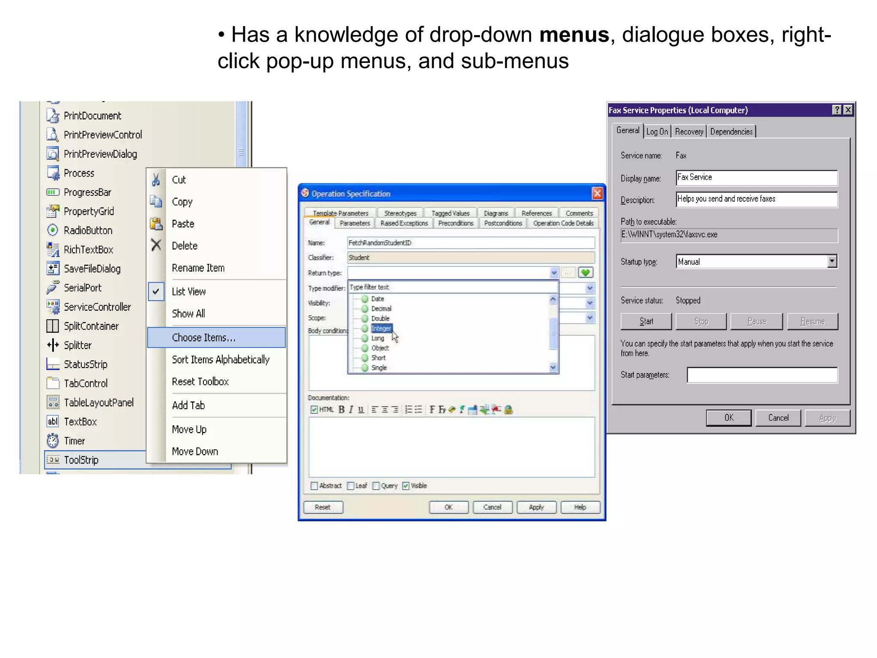Click Cancel in Fax Service Properties
Screen dimensions: 877x658
(778, 418)
